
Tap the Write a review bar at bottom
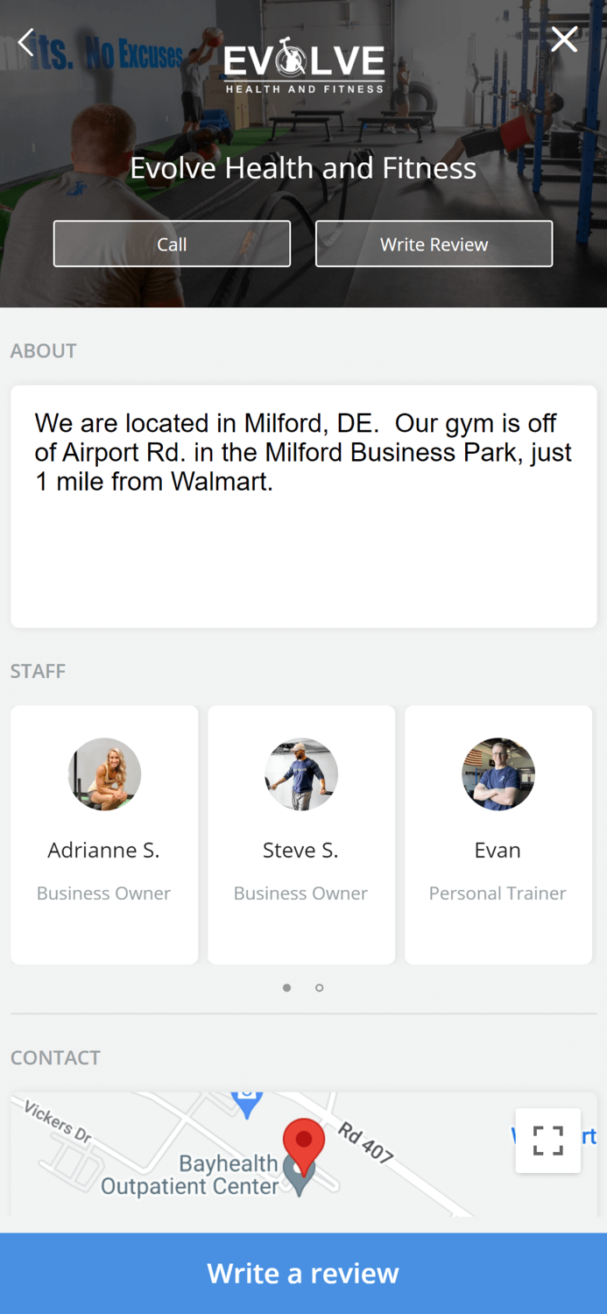point(303,1272)
